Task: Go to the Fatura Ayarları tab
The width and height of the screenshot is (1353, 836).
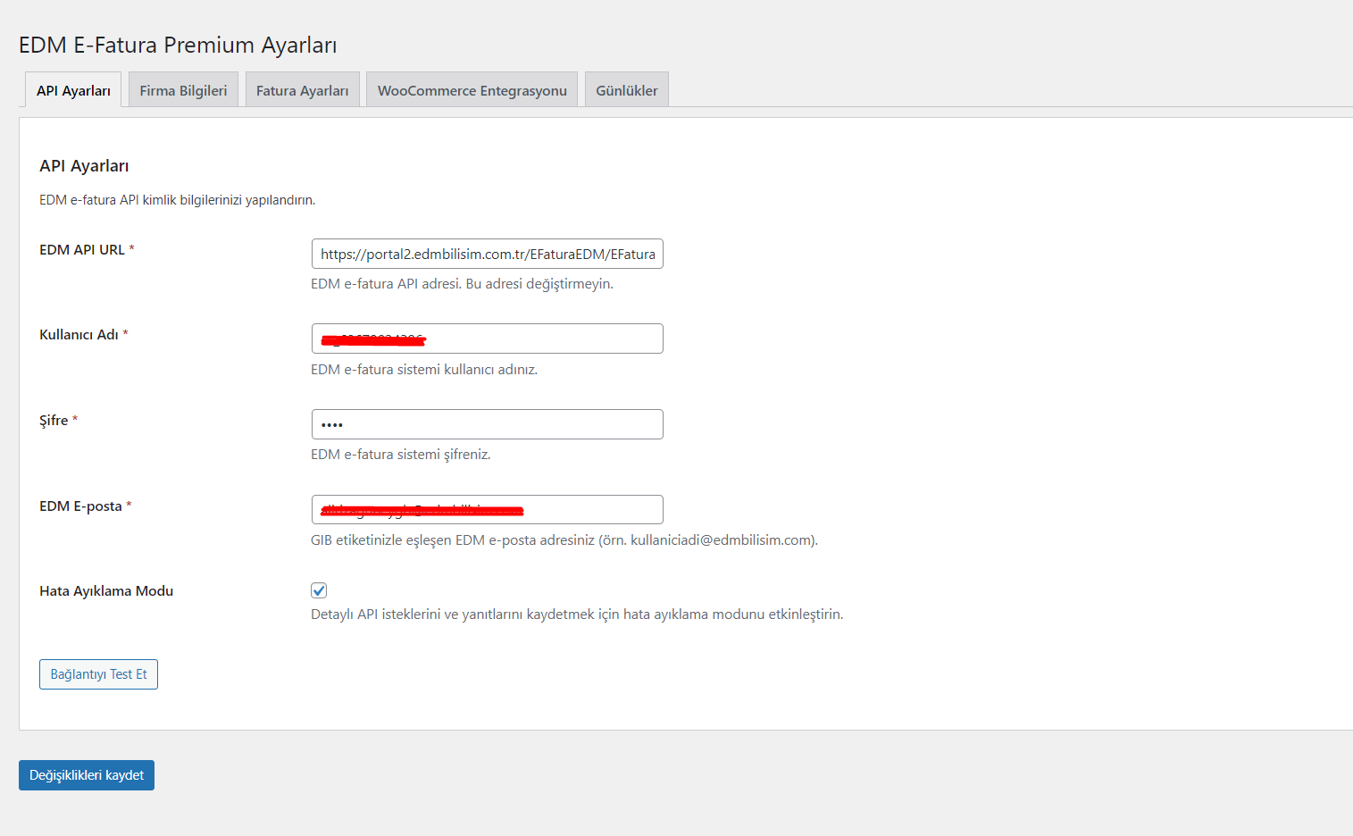Action: click(302, 90)
